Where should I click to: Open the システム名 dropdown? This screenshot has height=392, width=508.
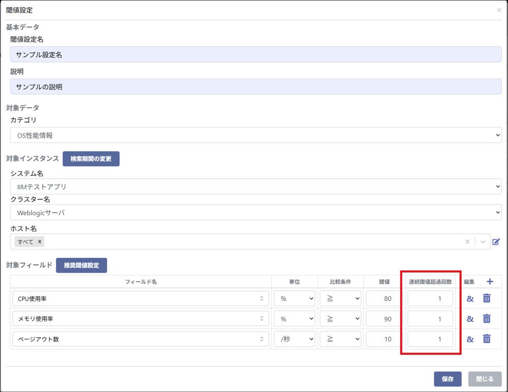(x=256, y=187)
